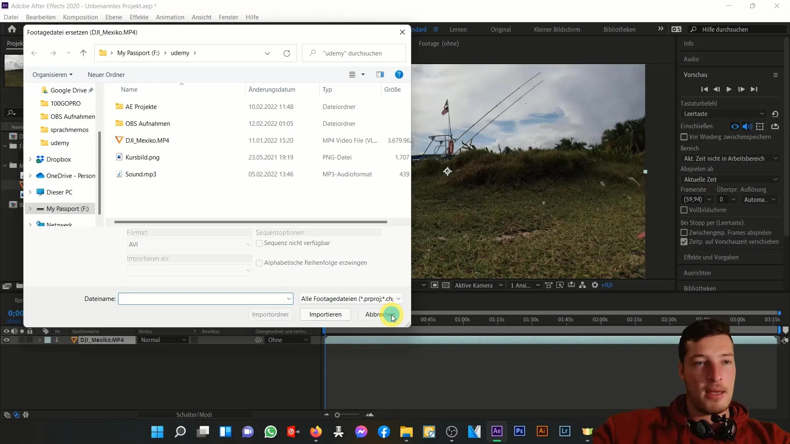Select Komposition from the menu bar
This screenshot has width=790, height=444.
point(80,17)
